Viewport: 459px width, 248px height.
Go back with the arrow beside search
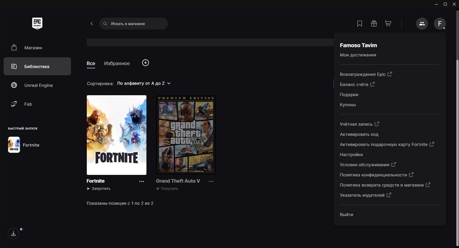coord(91,24)
